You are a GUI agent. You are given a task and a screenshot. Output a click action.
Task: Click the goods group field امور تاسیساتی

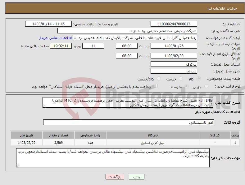[129, 123]
